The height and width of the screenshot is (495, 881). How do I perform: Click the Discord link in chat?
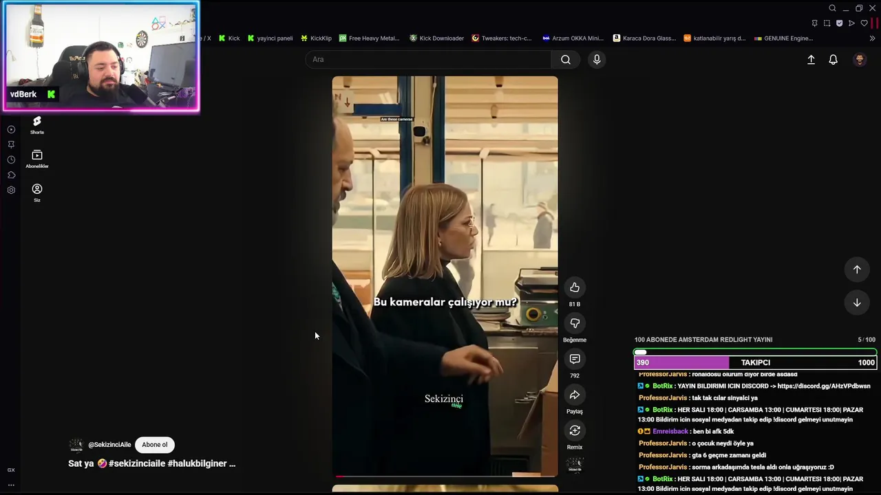[x=824, y=386]
